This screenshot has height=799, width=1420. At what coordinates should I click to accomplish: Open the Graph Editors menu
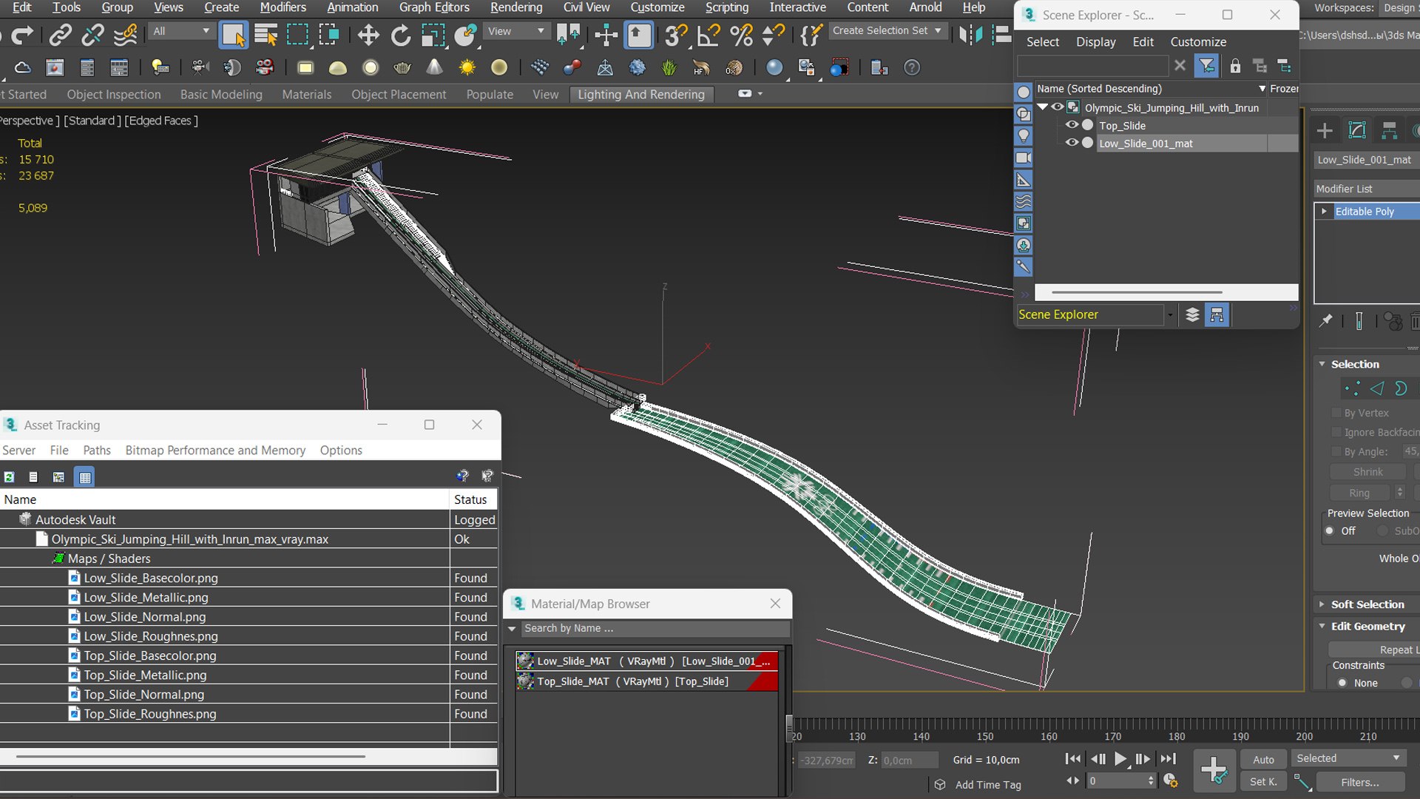(434, 7)
